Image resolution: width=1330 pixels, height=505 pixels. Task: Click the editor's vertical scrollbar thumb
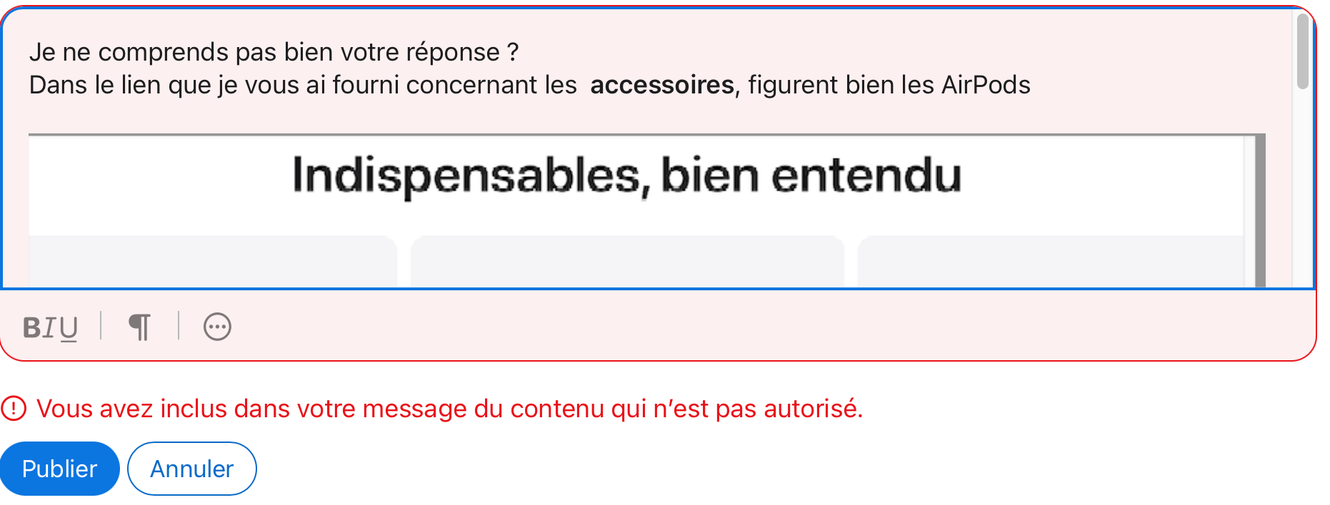(x=1303, y=51)
